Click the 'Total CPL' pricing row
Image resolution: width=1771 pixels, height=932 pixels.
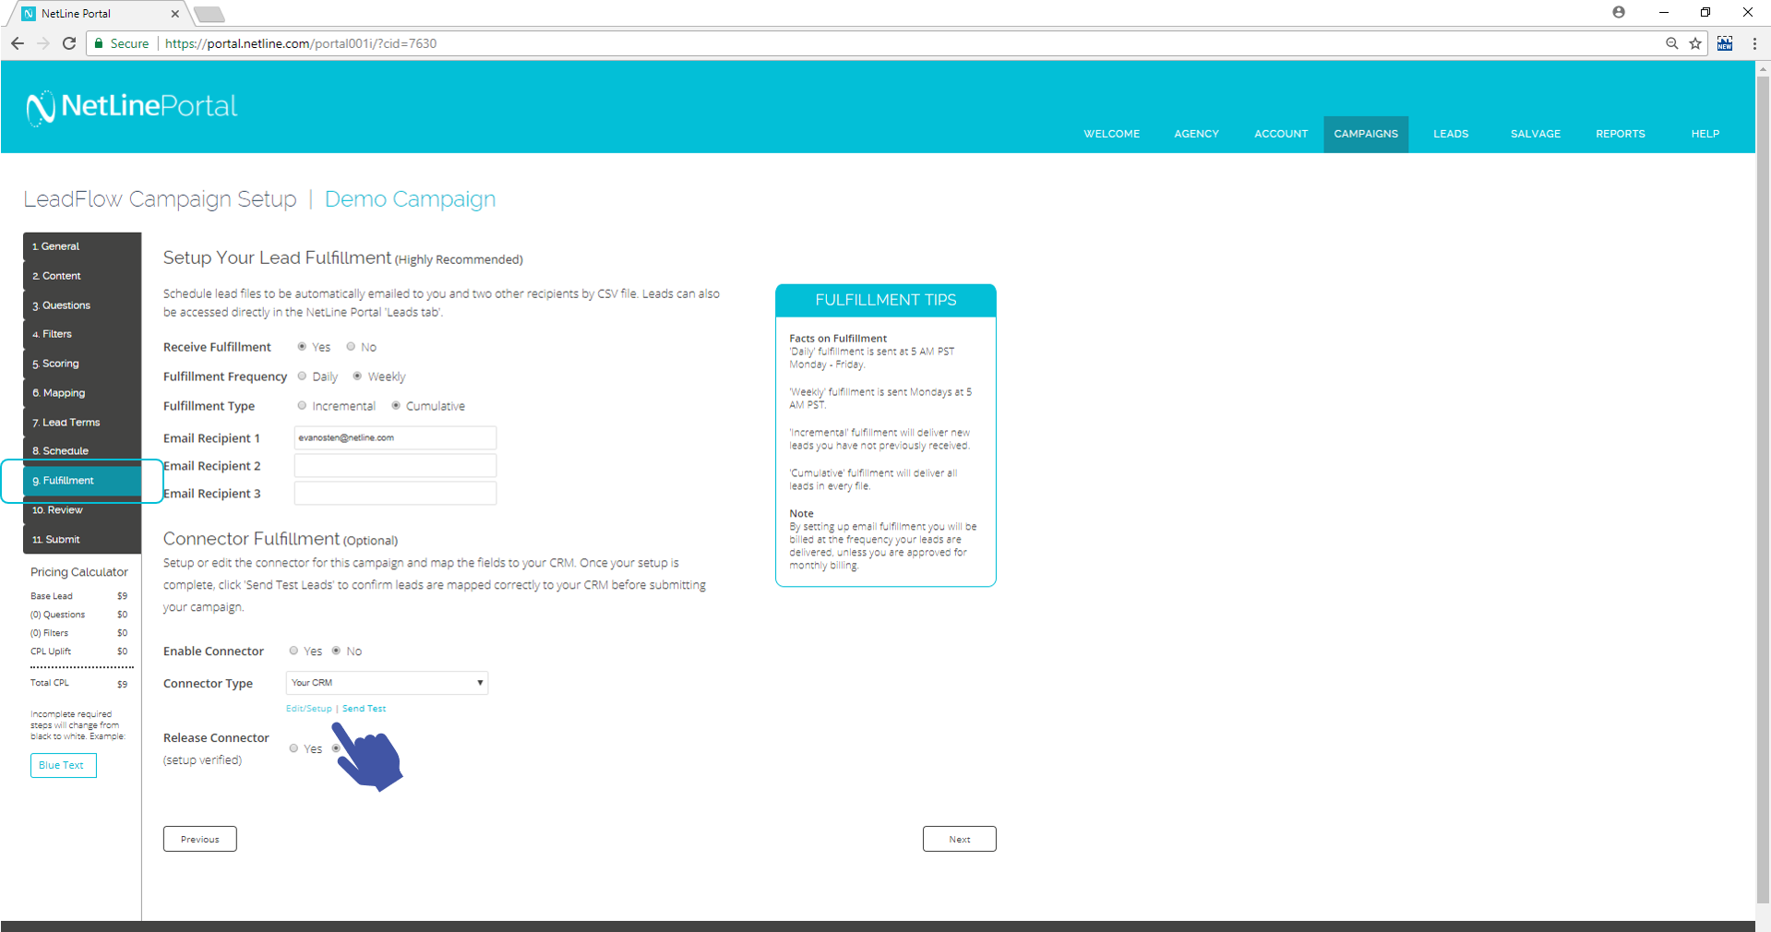[79, 684]
